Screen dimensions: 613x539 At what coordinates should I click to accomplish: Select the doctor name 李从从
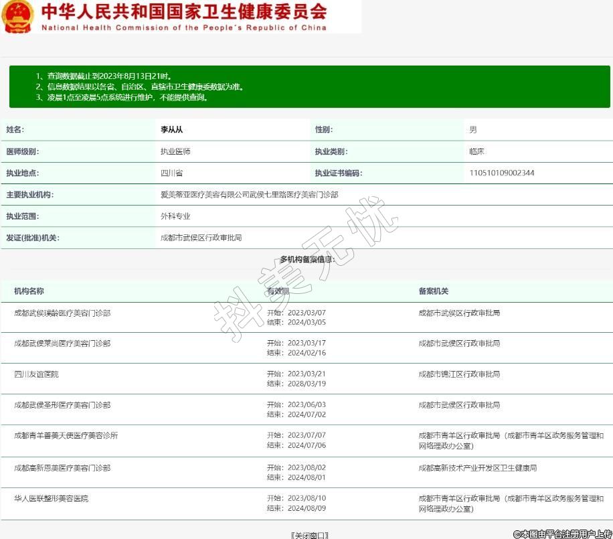tap(171, 130)
